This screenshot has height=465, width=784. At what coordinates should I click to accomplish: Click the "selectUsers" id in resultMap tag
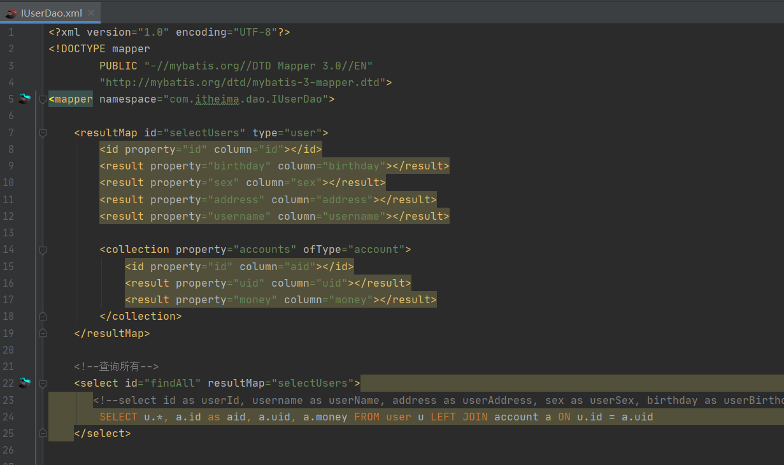(204, 132)
